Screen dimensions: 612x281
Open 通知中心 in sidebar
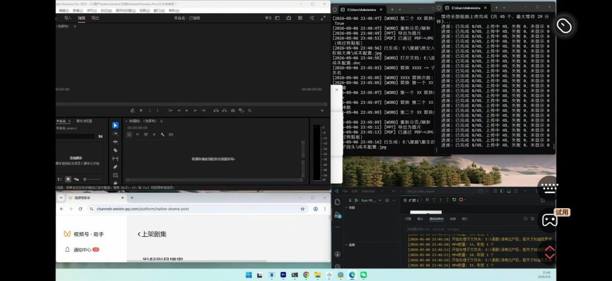coord(82,249)
